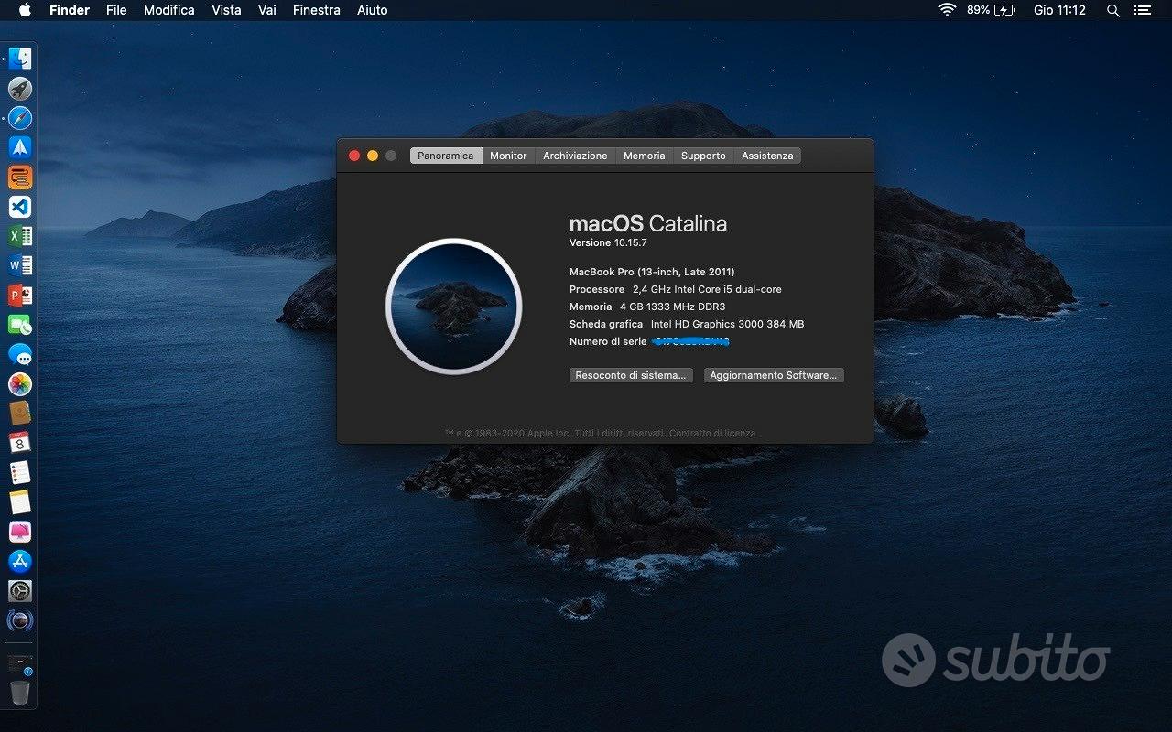Viewport: 1172px width, 732px height.
Task: Open the Spark mail app in Dock
Action: [x=19, y=147]
